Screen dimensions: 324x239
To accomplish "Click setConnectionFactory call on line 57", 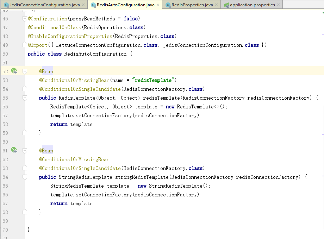I will pos(104,115).
